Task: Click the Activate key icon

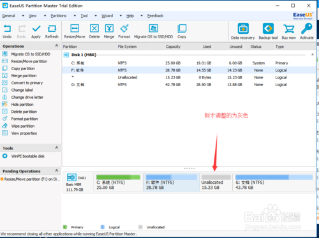Action: [307, 29]
